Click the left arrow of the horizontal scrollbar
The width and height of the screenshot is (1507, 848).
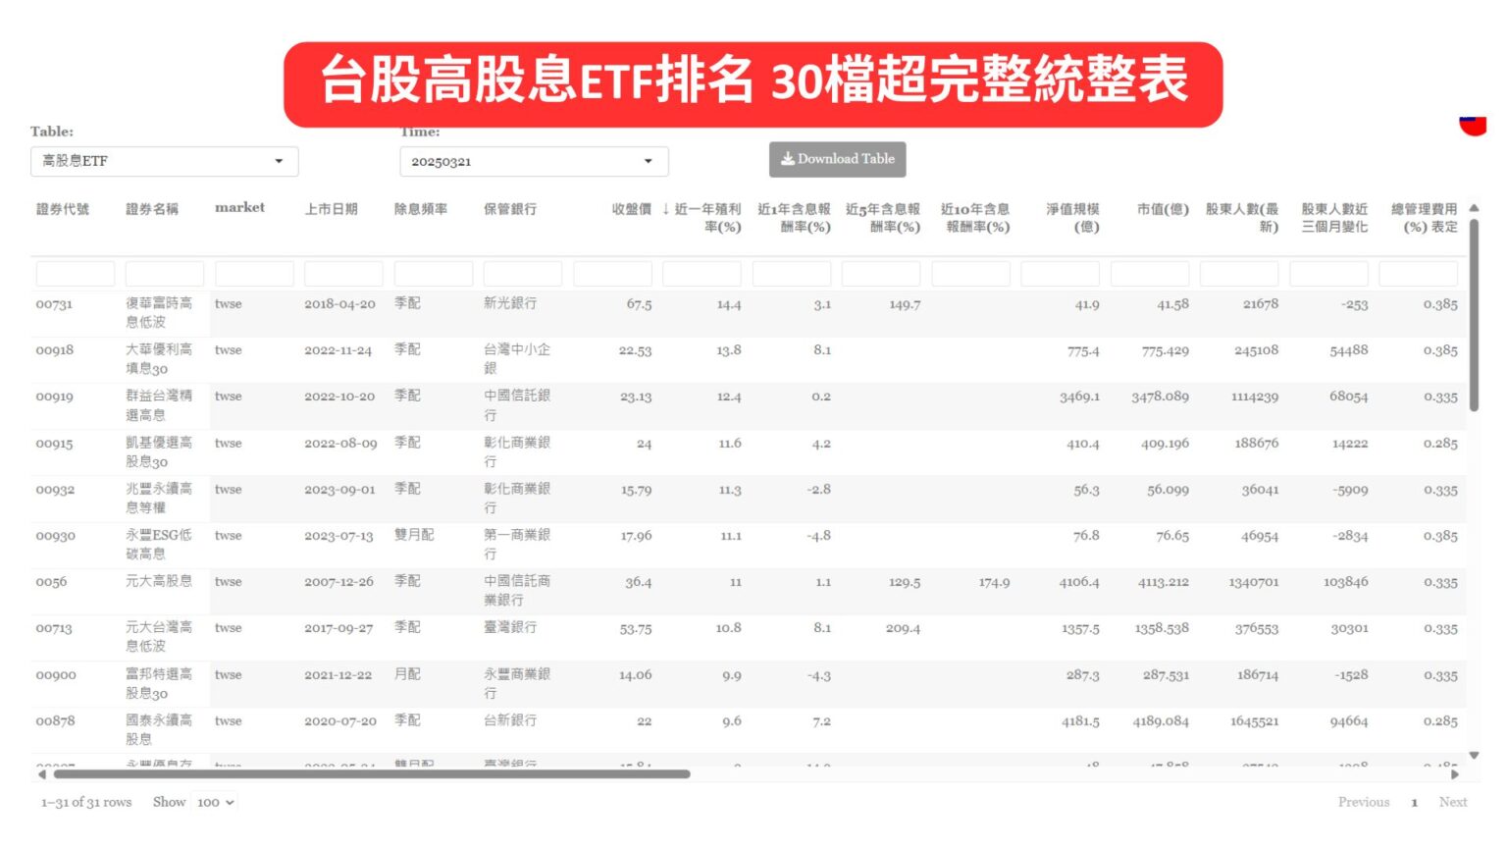40,773
